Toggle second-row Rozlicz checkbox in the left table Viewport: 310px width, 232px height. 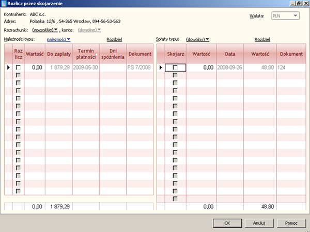click(x=19, y=76)
